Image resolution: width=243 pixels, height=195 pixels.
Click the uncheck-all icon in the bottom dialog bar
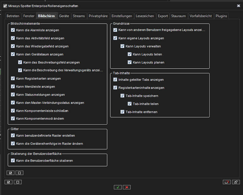17,182
